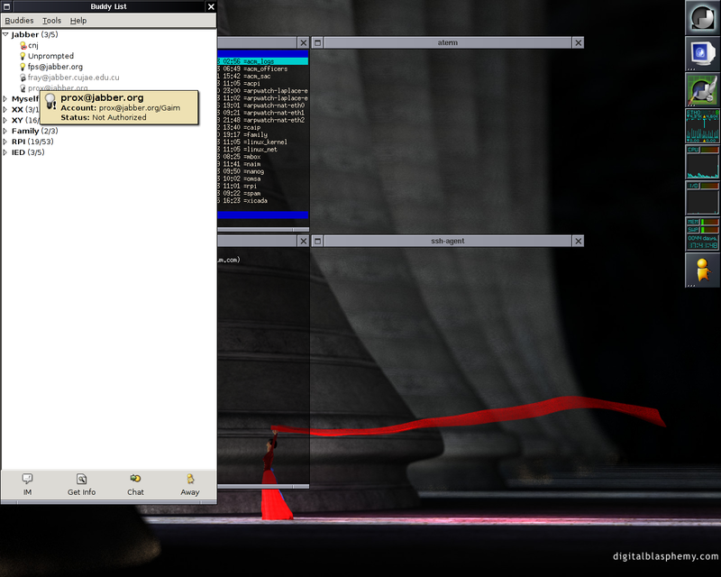
Task: Select the =rpi mailbox row
Action: 262,187
